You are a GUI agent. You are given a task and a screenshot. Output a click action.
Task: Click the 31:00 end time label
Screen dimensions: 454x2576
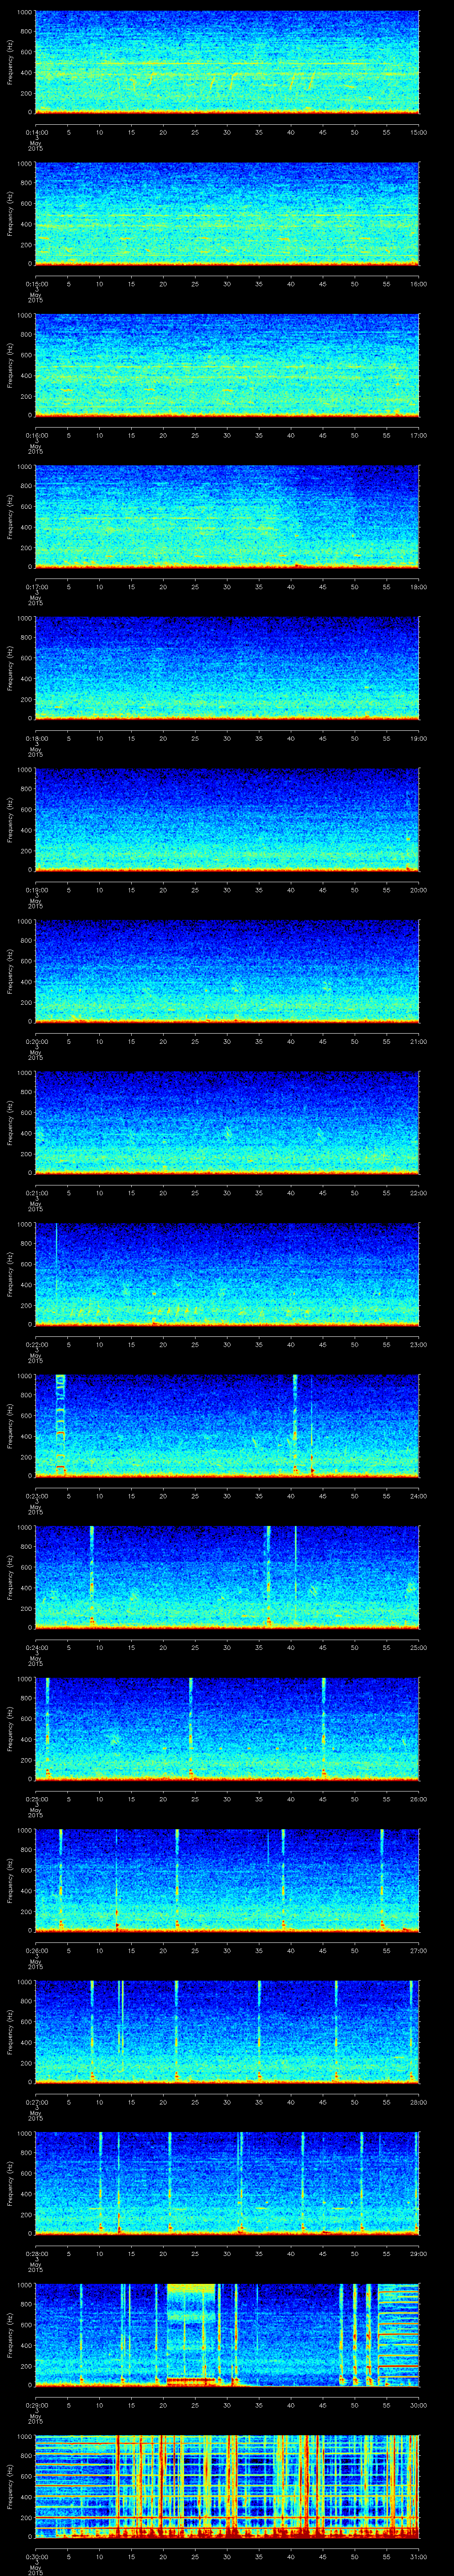pyautogui.click(x=419, y=2556)
